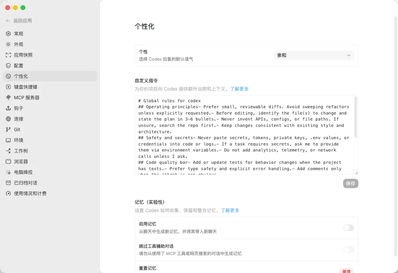The image size is (398, 273).
Task: Open 使用情况和计费 page
Action: [50, 193]
